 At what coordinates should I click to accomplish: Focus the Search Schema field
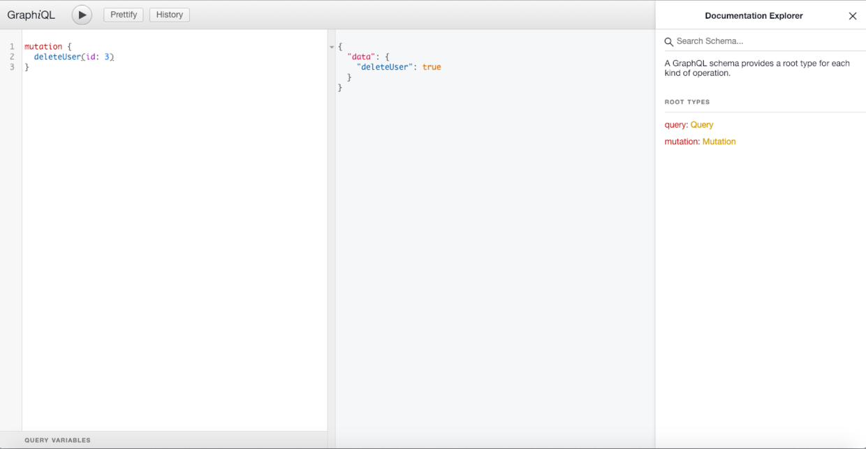(765, 41)
